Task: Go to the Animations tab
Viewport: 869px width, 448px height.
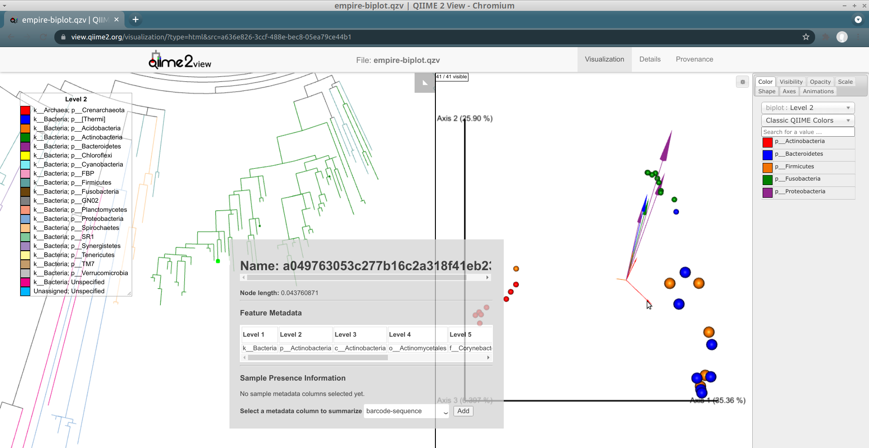Action: coord(818,91)
